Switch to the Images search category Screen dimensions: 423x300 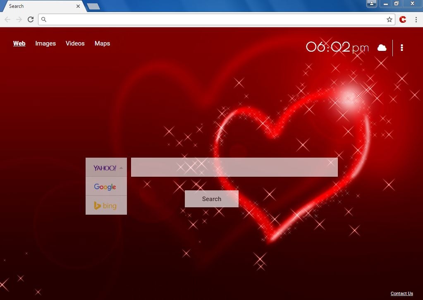[45, 43]
